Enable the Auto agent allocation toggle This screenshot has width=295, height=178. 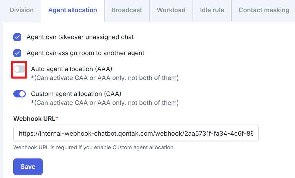[19, 69]
